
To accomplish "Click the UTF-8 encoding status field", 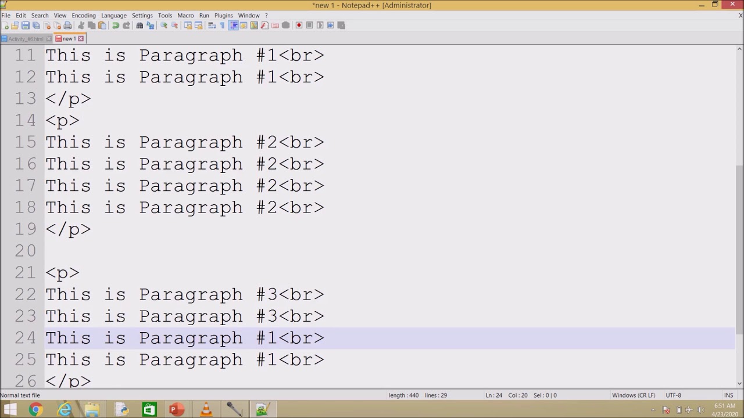I will [673, 395].
